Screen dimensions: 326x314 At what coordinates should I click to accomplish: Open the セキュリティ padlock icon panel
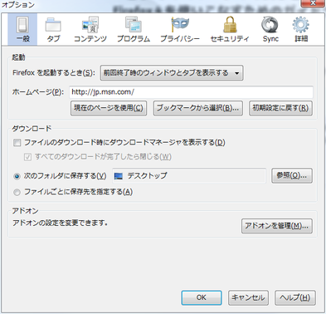pyautogui.click(x=230, y=29)
